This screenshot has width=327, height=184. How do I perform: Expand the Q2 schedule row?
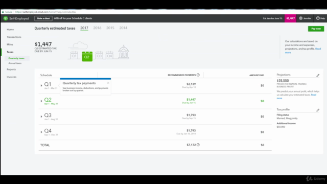click(41, 101)
